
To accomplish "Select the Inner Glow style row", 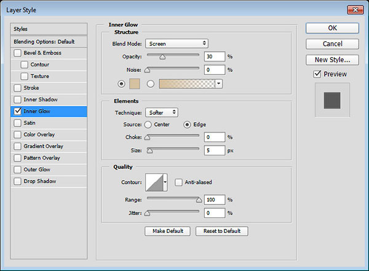I will pos(49,111).
